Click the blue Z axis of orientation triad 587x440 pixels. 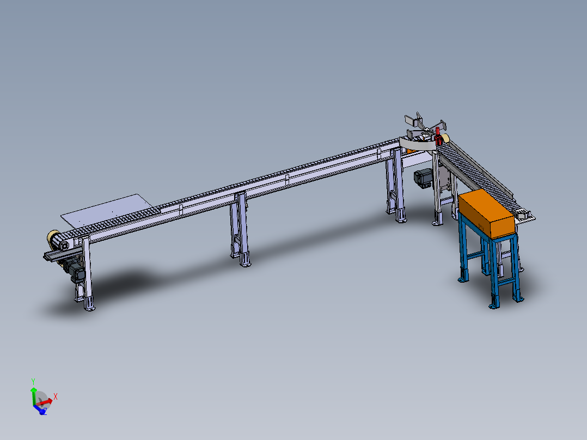(x=40, y=411)
